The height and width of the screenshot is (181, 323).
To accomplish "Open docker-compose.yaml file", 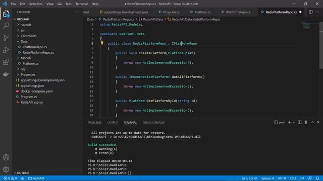I will (36, 92).
